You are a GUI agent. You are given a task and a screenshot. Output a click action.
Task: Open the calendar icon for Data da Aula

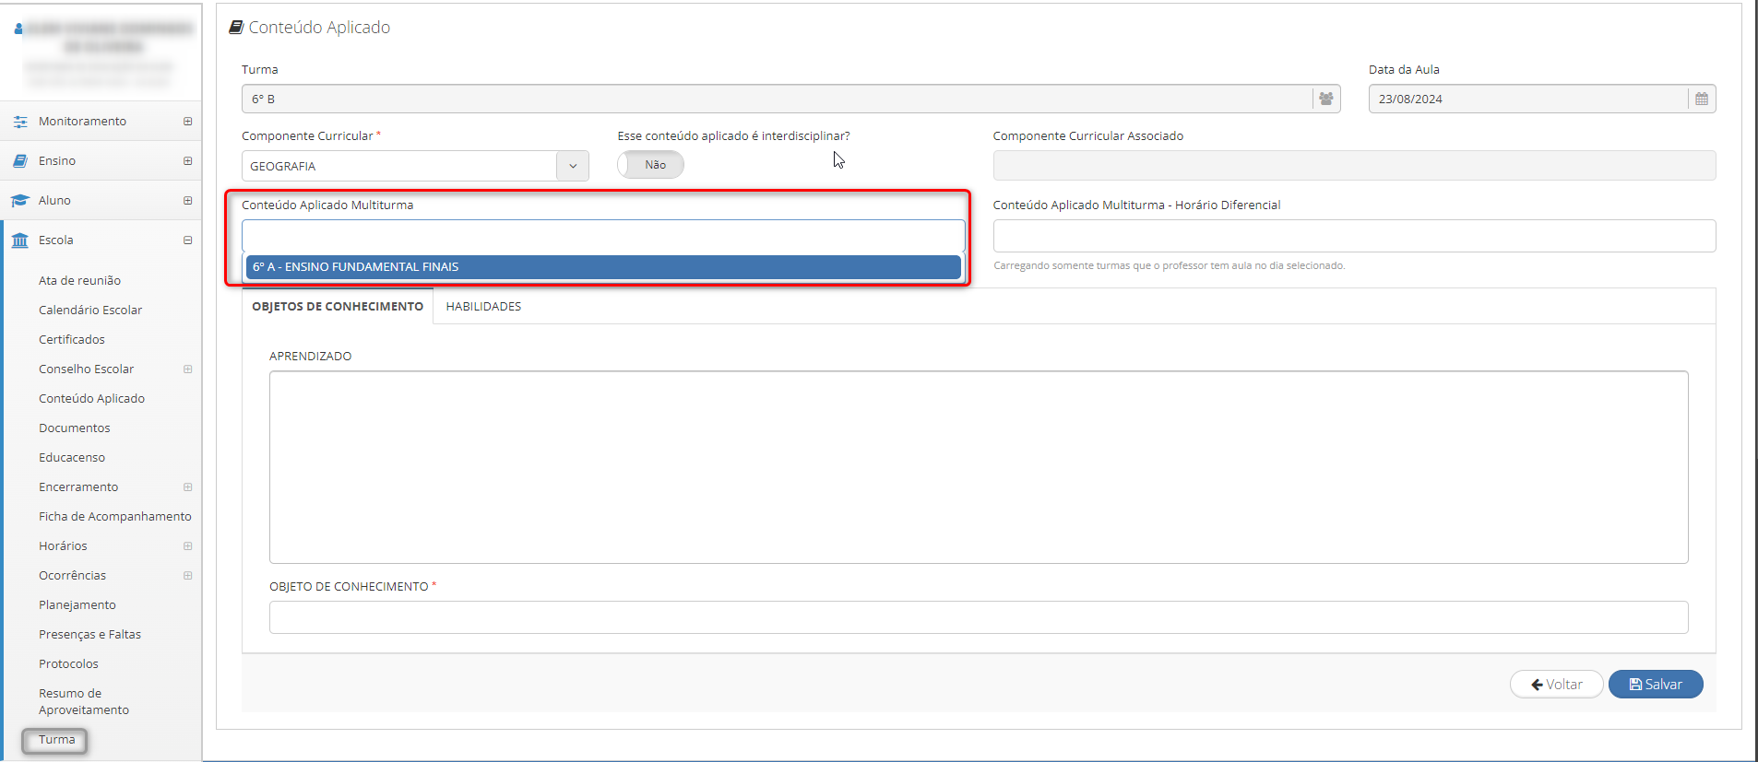[x=1702, y=99]
